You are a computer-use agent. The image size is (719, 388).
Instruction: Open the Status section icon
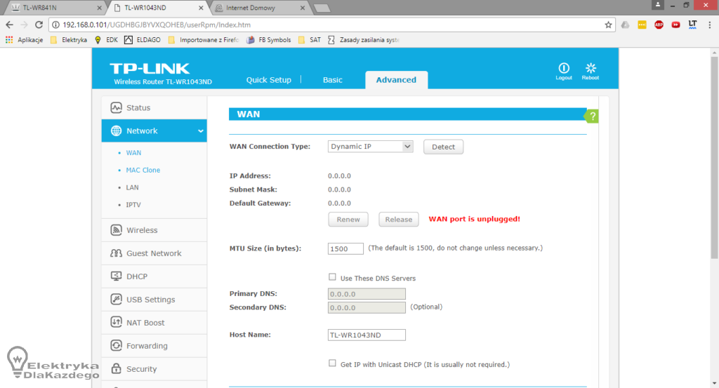[x=117, y=108]
